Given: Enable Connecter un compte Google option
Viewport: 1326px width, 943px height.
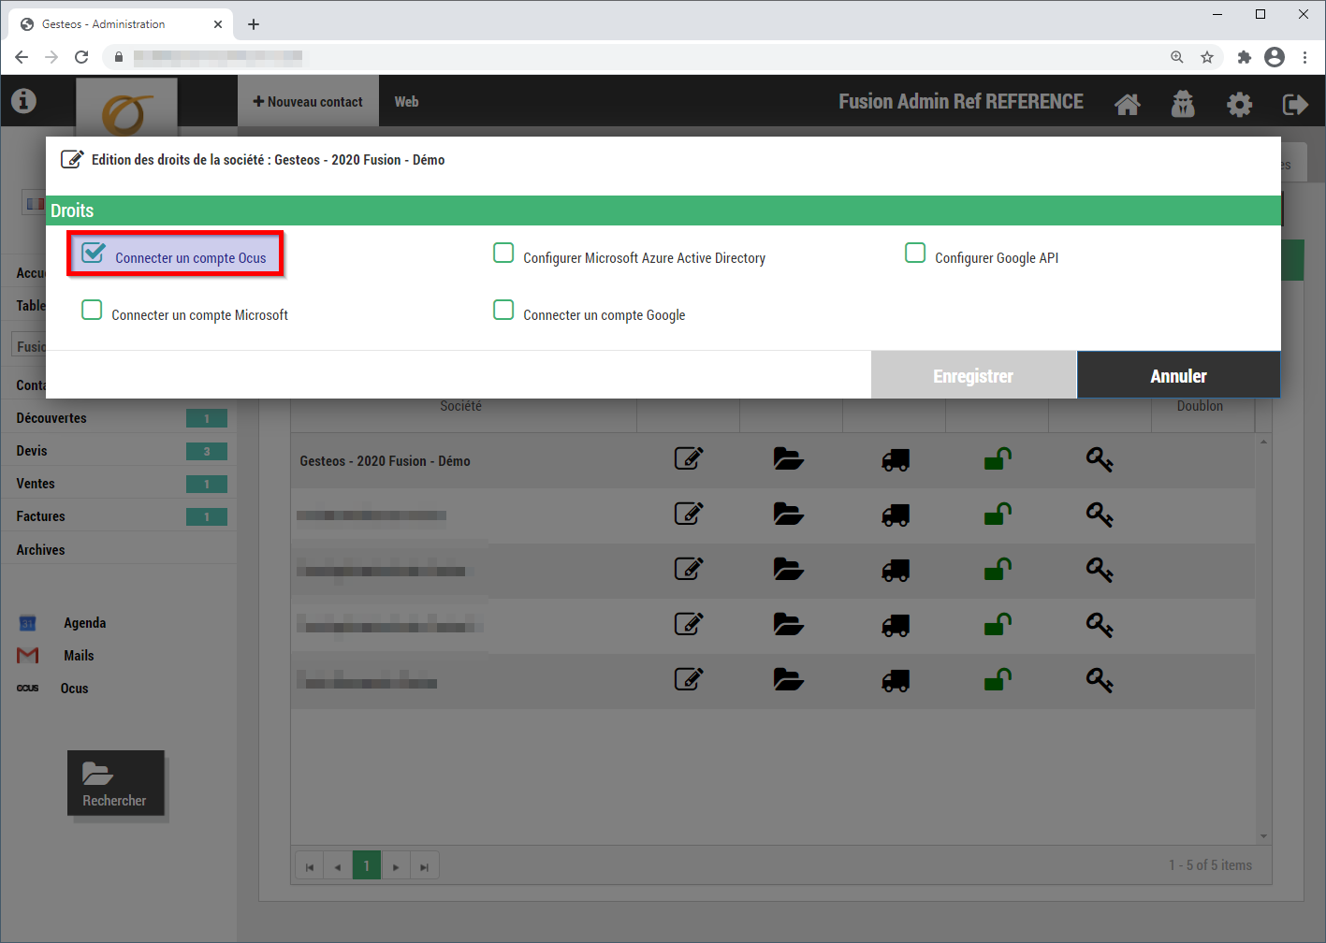Looking at the screenshot, I should (x=503, y=311).
